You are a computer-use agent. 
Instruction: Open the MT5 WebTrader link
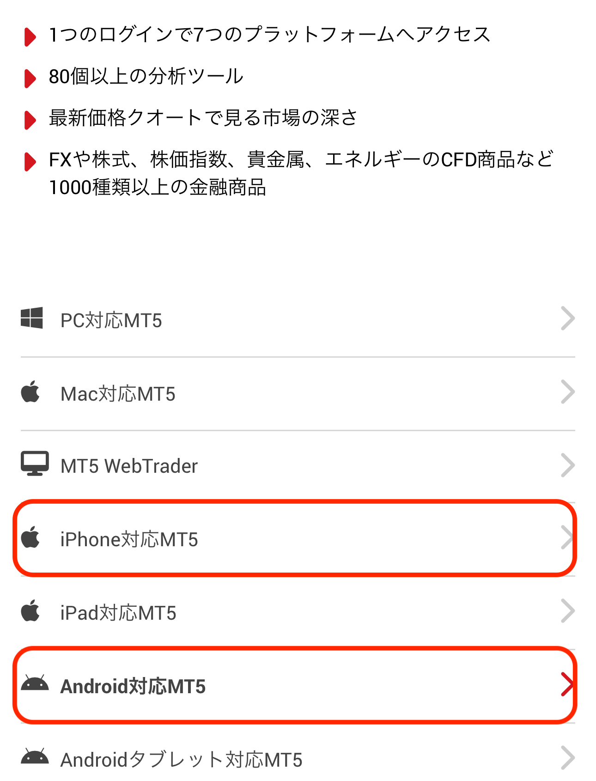click(x=298, y=466)
